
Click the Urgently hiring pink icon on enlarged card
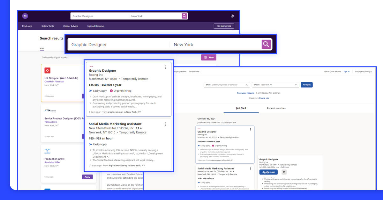tap(111, 91)
